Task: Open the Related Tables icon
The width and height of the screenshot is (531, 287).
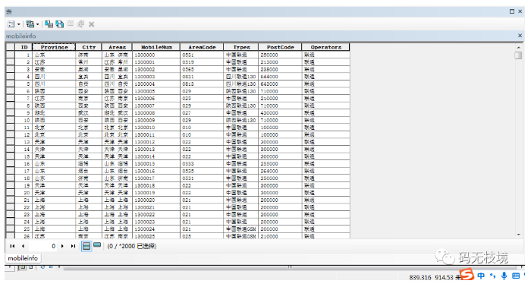Action: click(x=30, y=24)
